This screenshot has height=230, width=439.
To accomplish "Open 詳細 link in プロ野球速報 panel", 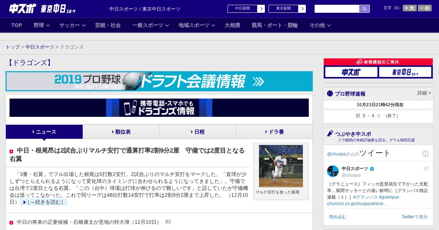I will pyautogui.click(x=424, y=93).
